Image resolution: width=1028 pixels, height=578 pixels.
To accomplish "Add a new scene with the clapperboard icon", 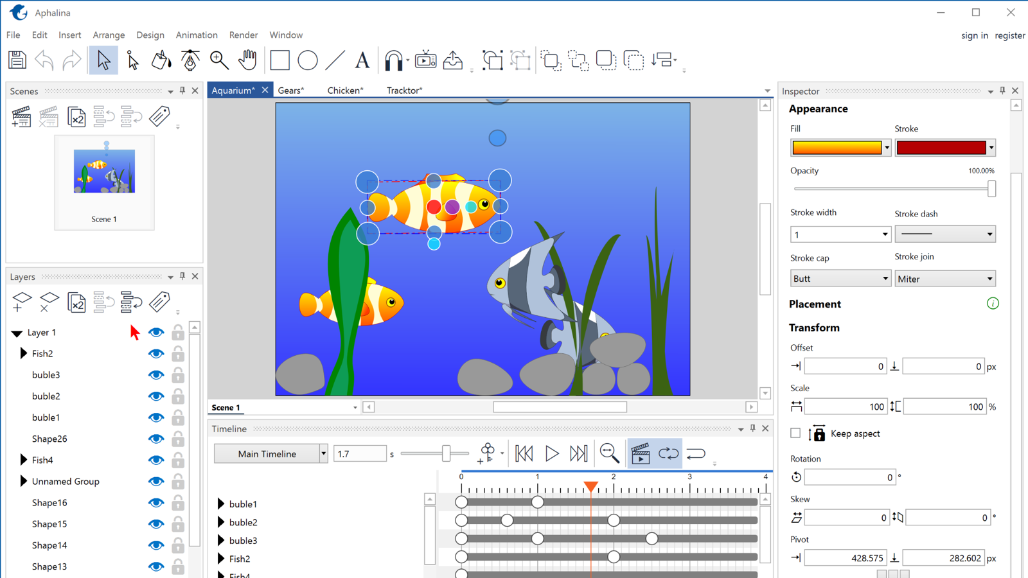I will (21, 117).
